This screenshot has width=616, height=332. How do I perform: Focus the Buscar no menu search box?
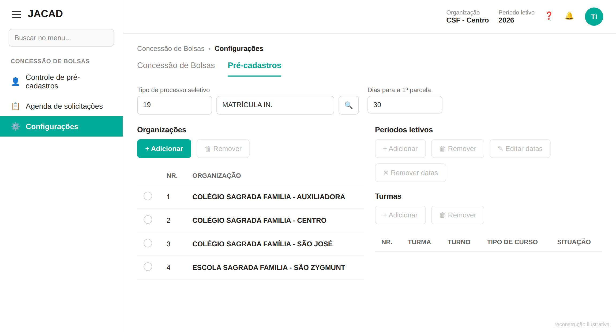pyautogui.click(x=61, y=38)
